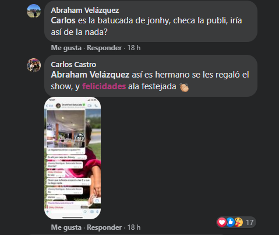Click the video call icon in the screenshot header

point(90,106)
